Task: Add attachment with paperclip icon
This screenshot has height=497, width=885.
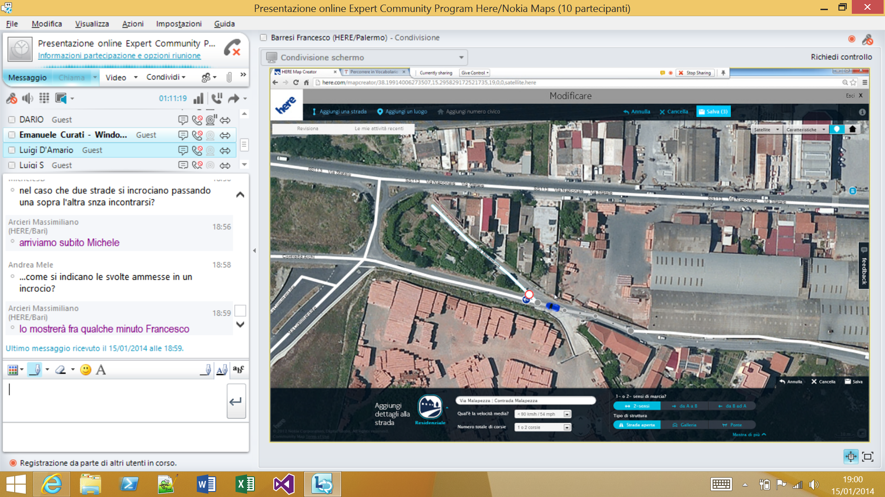Action: pos(229,77)
